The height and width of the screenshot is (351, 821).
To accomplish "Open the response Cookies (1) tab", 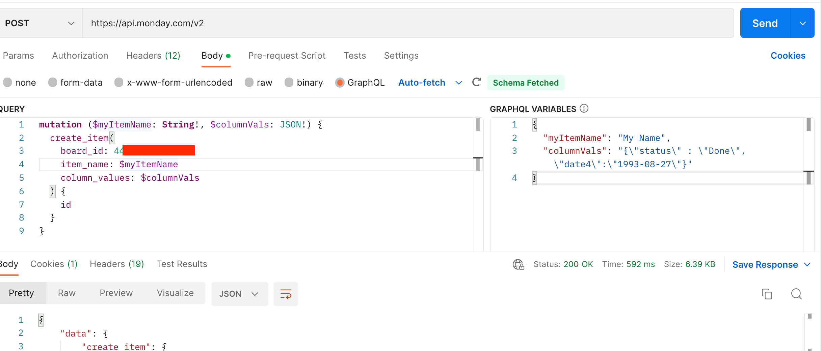I will pyautogui.click(x=54, y=264).
